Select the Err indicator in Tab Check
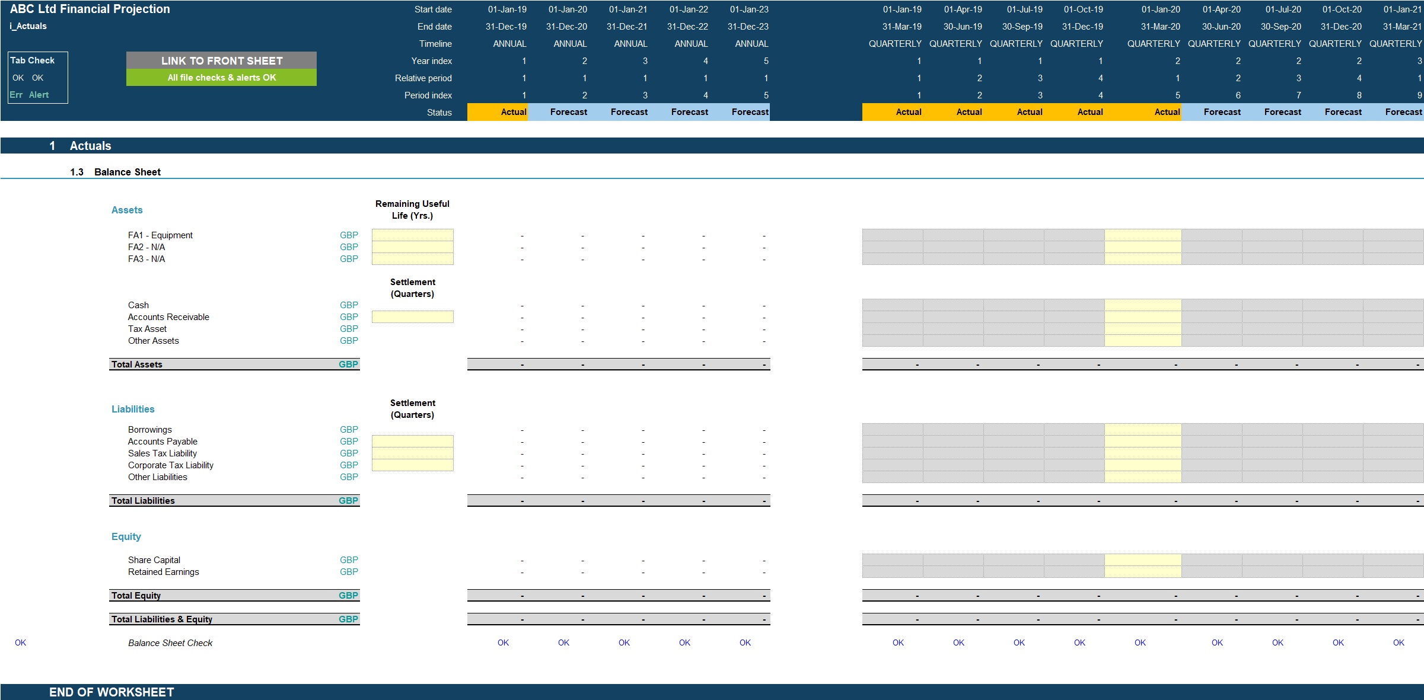This screenshot has width=1424, height=700. pyautogui.click(x=16, y=95)
